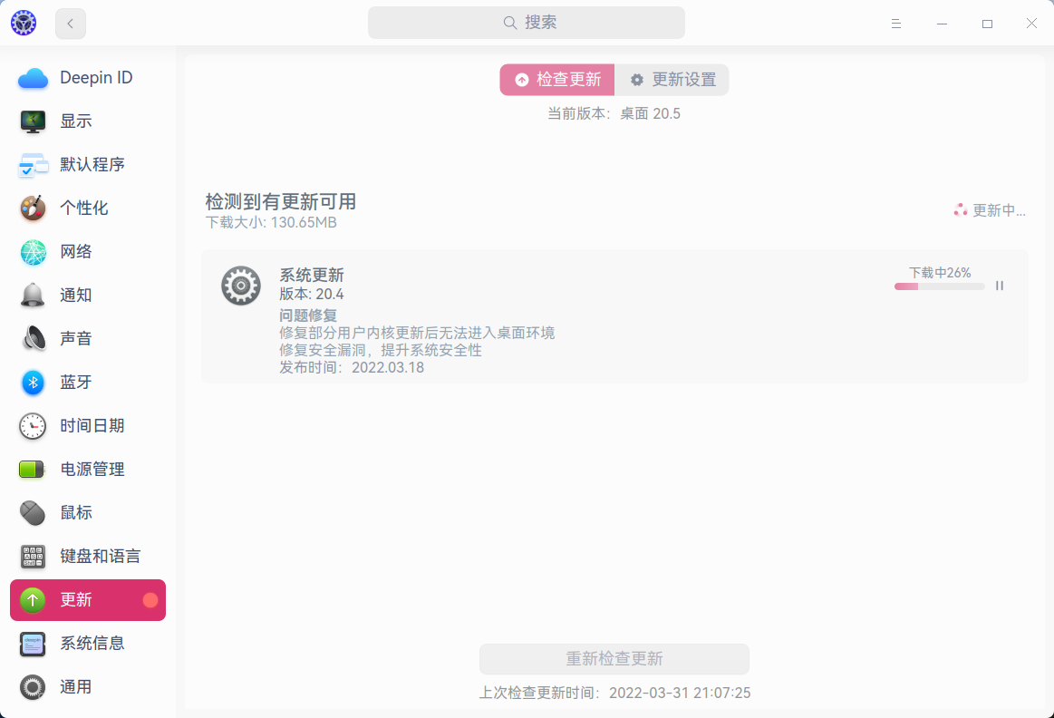Select the 系统信息 (System Info) icon
The width and height of the screenshot is (1054, 718).
click(x=33, y=643)
